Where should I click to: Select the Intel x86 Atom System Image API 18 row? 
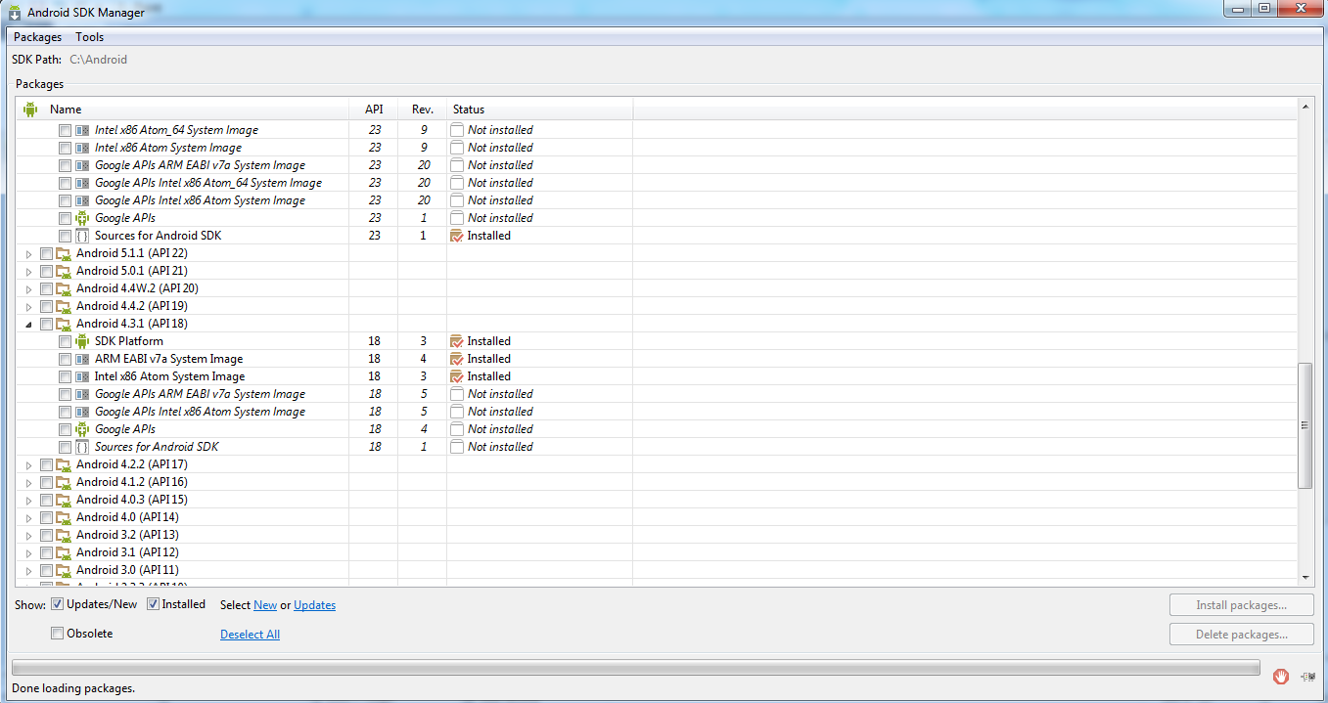(657, 376)
